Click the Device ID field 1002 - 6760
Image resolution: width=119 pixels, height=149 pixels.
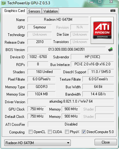pos(38,57)
